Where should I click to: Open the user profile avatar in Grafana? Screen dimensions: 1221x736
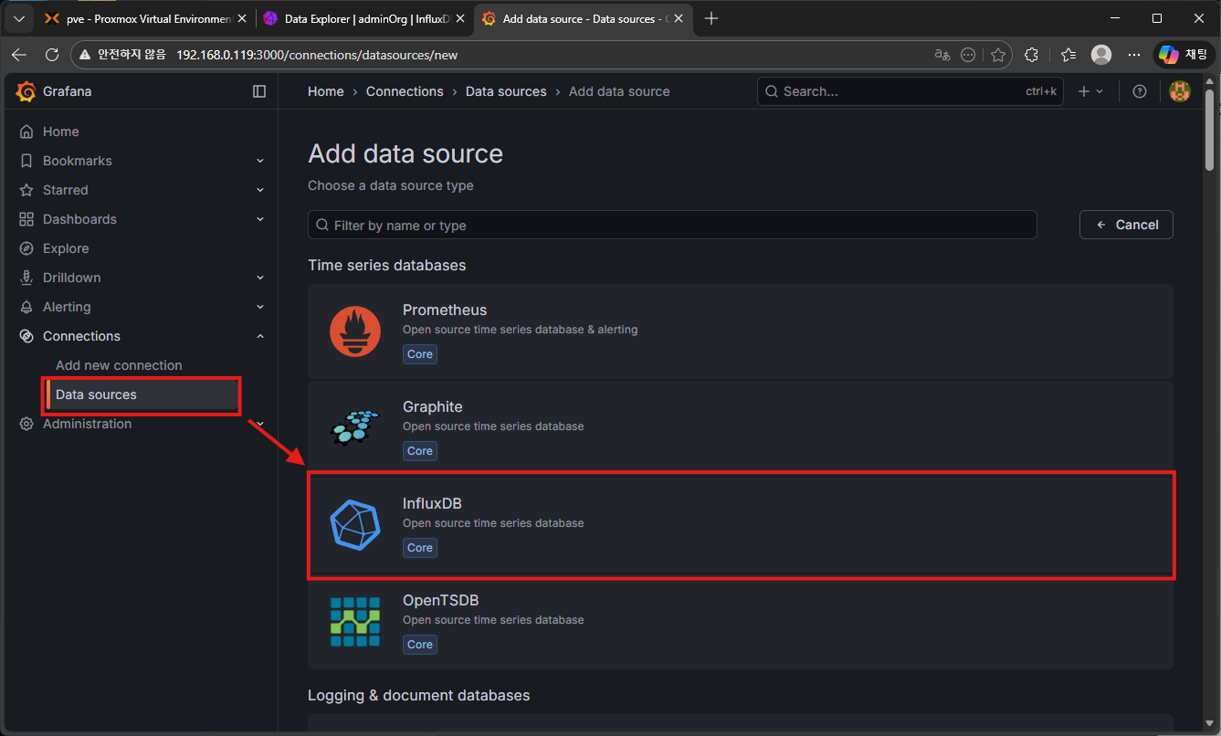[x=1180, y=91]
